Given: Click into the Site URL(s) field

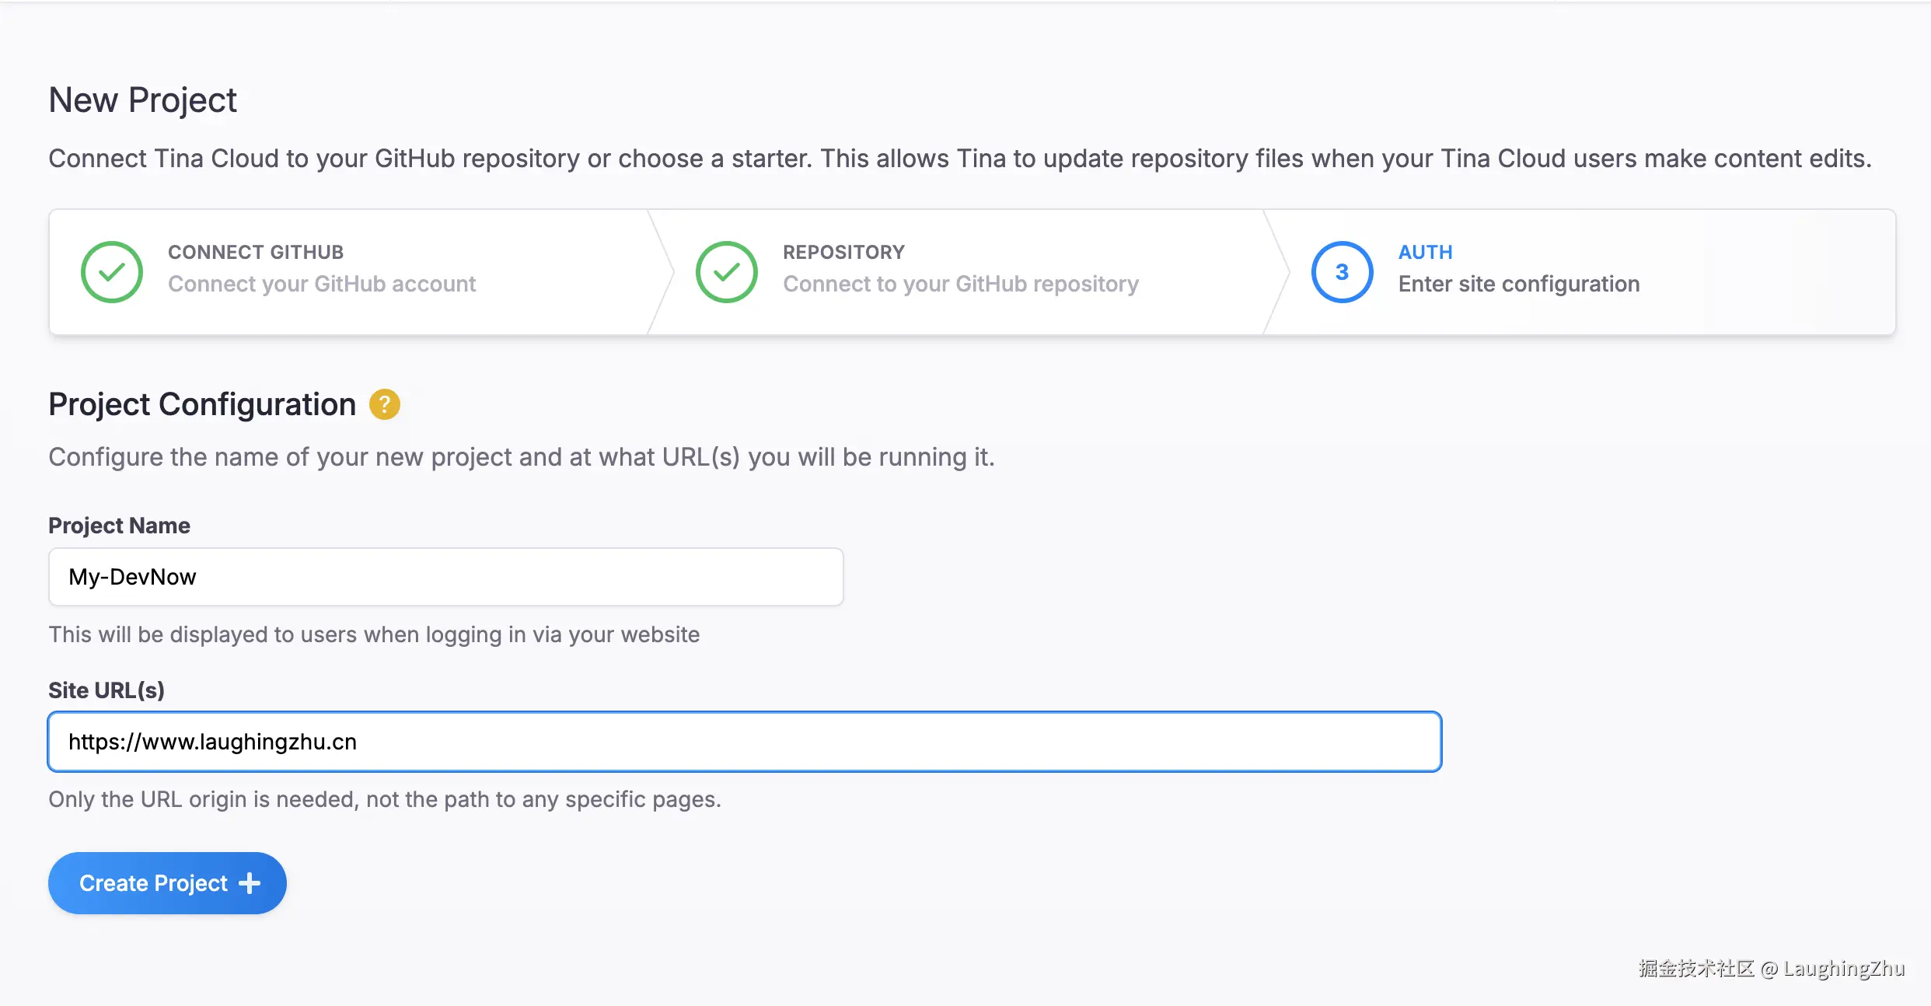Looking at the screenshot, I should pos(744,742).
